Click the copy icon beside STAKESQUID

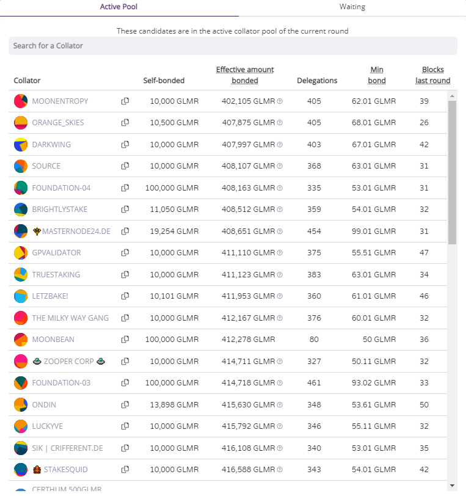pyautogui.click(x=125, y=470)
